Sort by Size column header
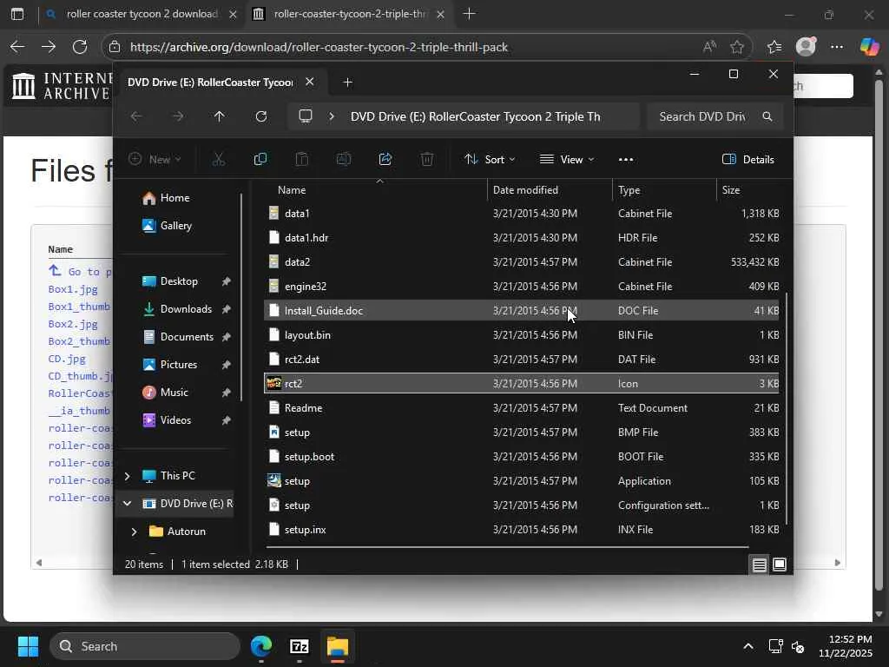Image resolution: width=889 pixels, height=667 pixels. pyautogui.click(x=731, y=190)
